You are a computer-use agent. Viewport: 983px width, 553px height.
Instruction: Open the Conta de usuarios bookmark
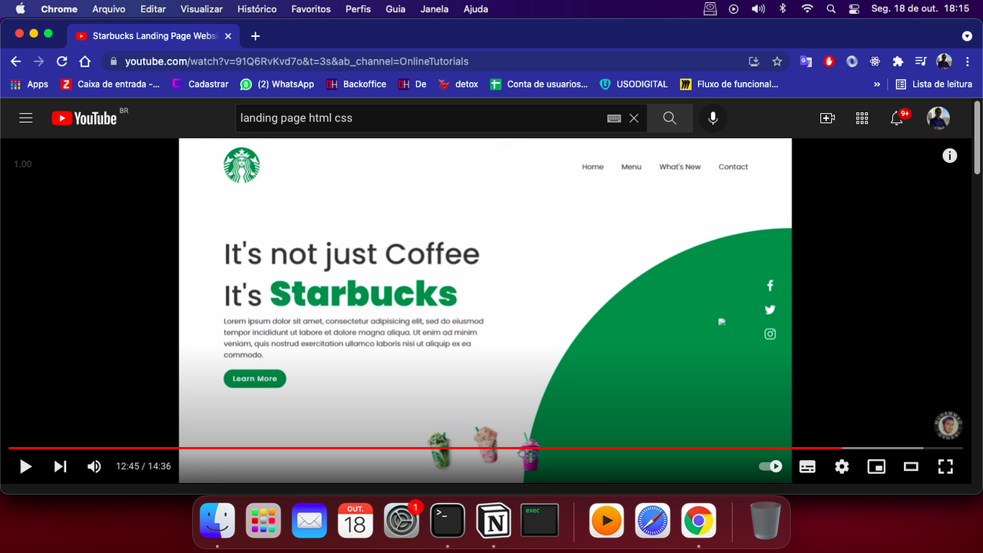[539, 84]
